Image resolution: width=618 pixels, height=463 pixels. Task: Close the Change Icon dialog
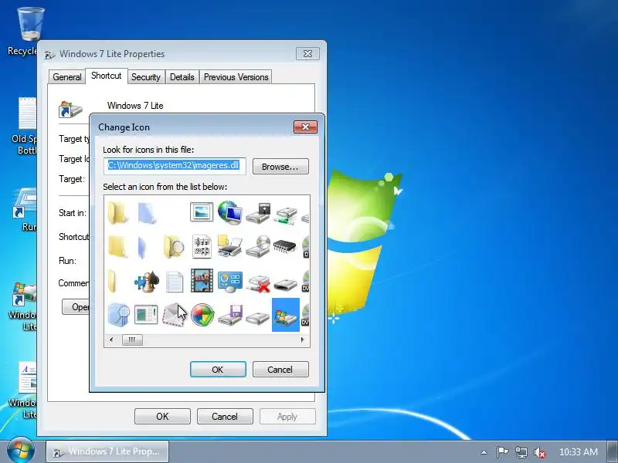click(x=305, y=127)
